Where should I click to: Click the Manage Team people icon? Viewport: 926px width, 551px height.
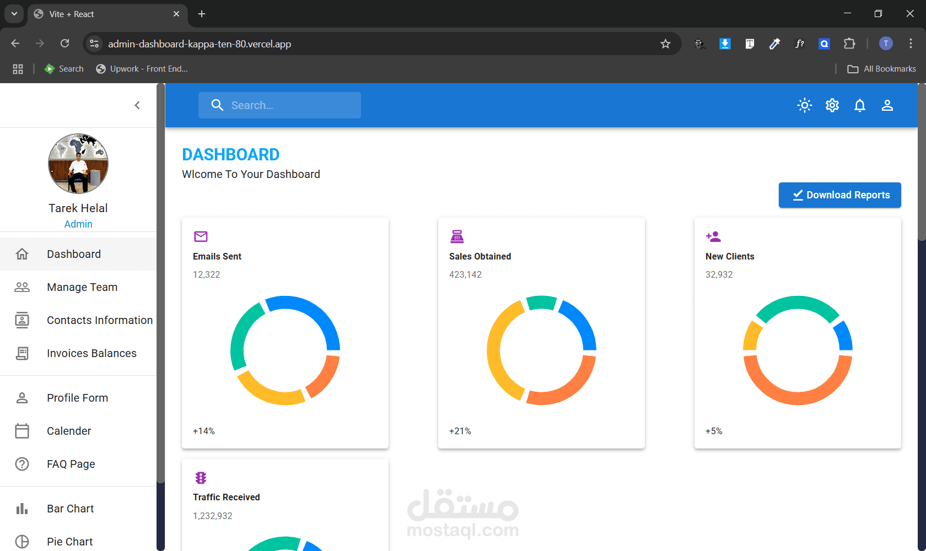[22, 287]
